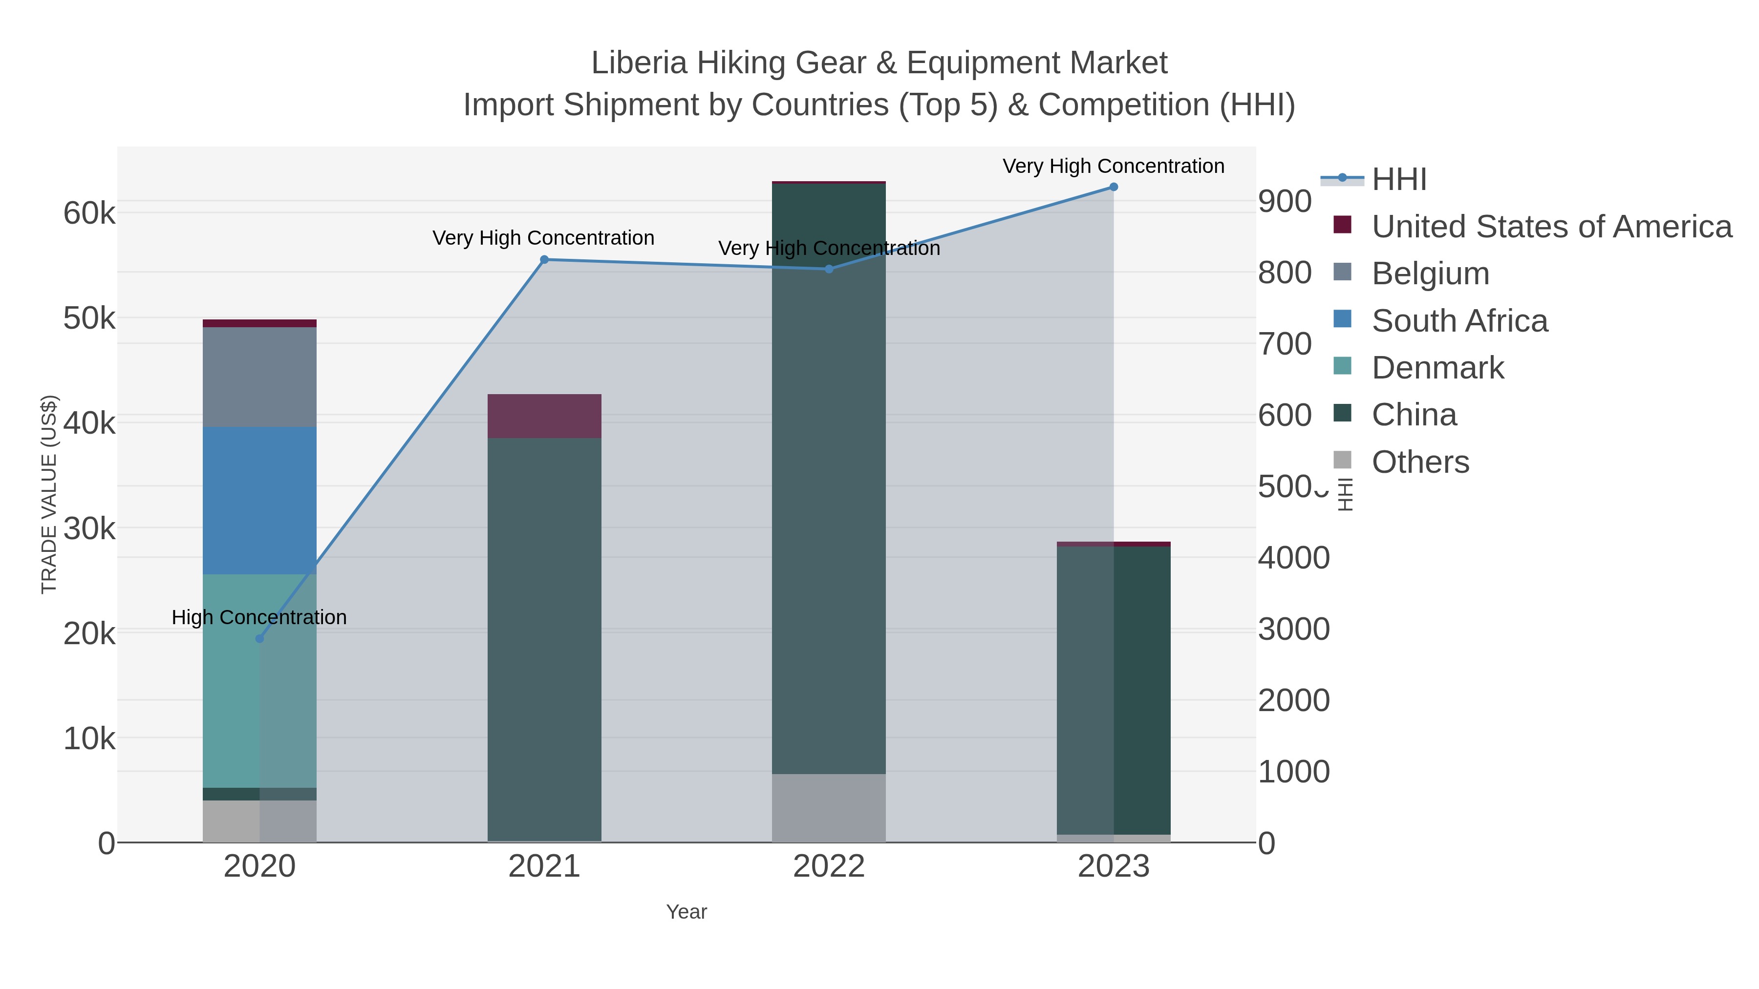Click the Denmark segment in 2020 bar
The width and height of the screenshot is (1759, 989).
259,681
